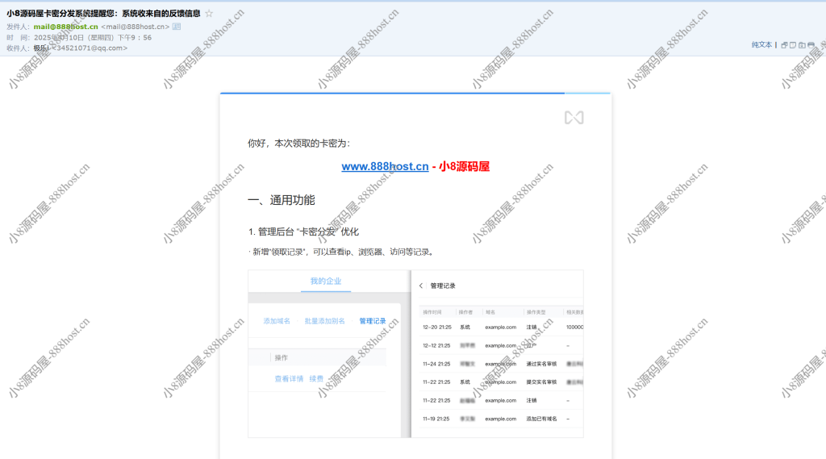This screenshot has height=459, width=826.
Task: Click the 发件人 label in header
Action: (18, 27)
